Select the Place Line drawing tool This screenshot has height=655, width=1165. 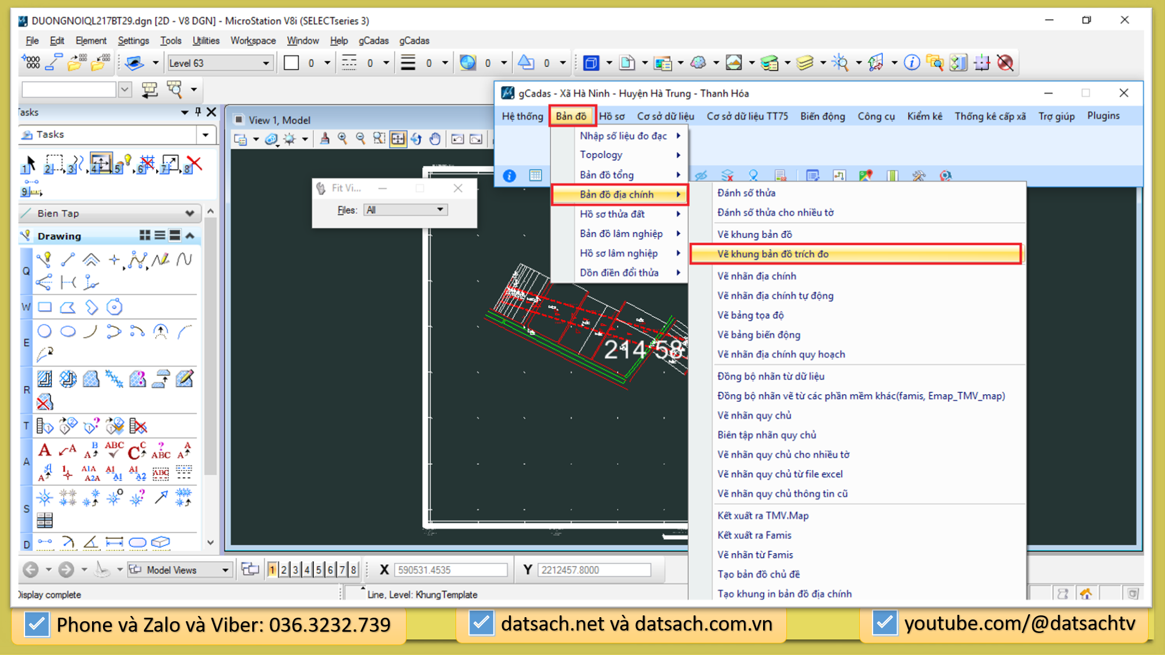click(68, 260)
